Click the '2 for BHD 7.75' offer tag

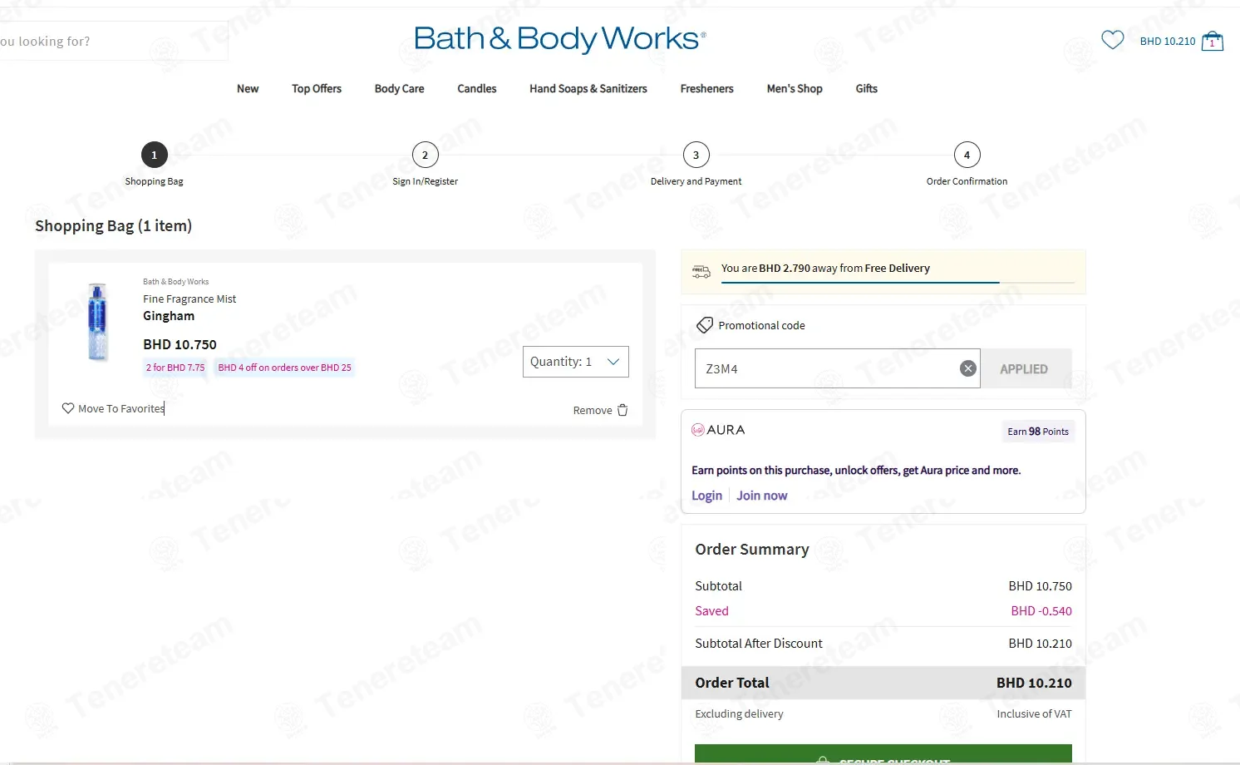(175, 368)
